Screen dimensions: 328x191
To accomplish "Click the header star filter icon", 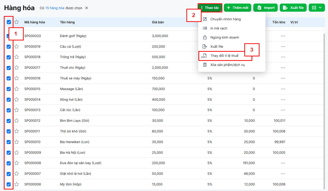I will [x=17, y=22].
